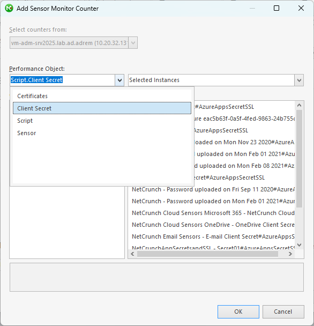Click instance list scroll up arrow
The image size is (314, 326).
[x=299, y=106]
